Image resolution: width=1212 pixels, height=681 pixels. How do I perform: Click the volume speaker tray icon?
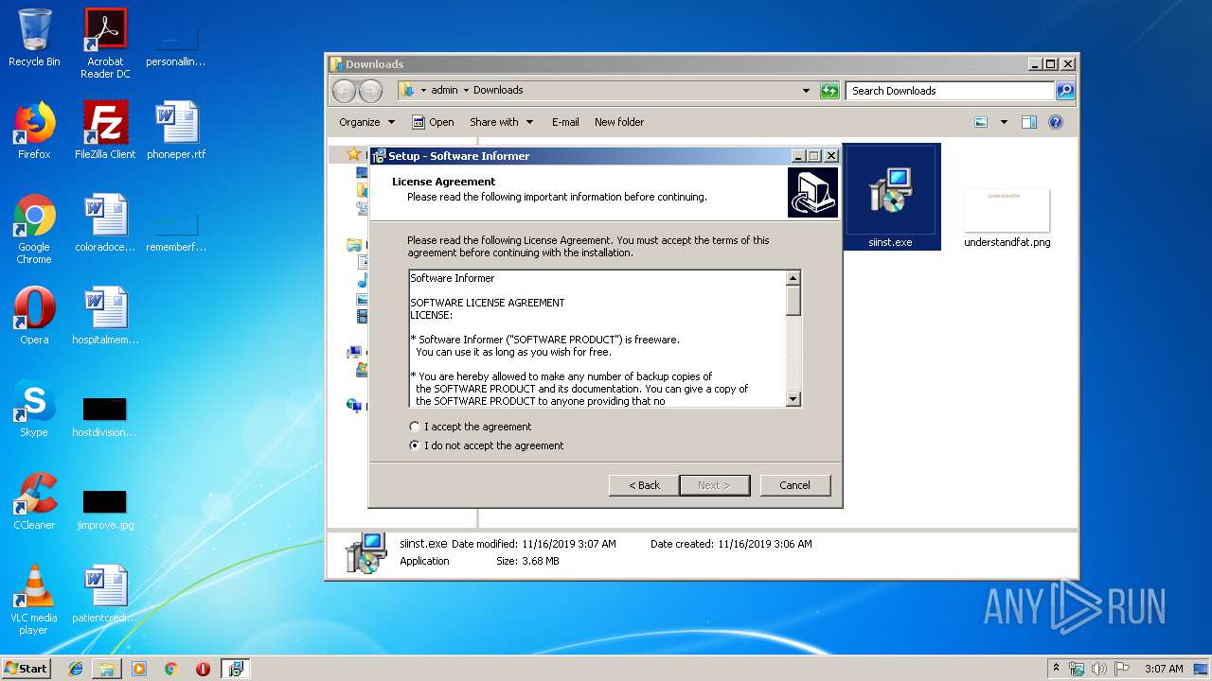1099,669
